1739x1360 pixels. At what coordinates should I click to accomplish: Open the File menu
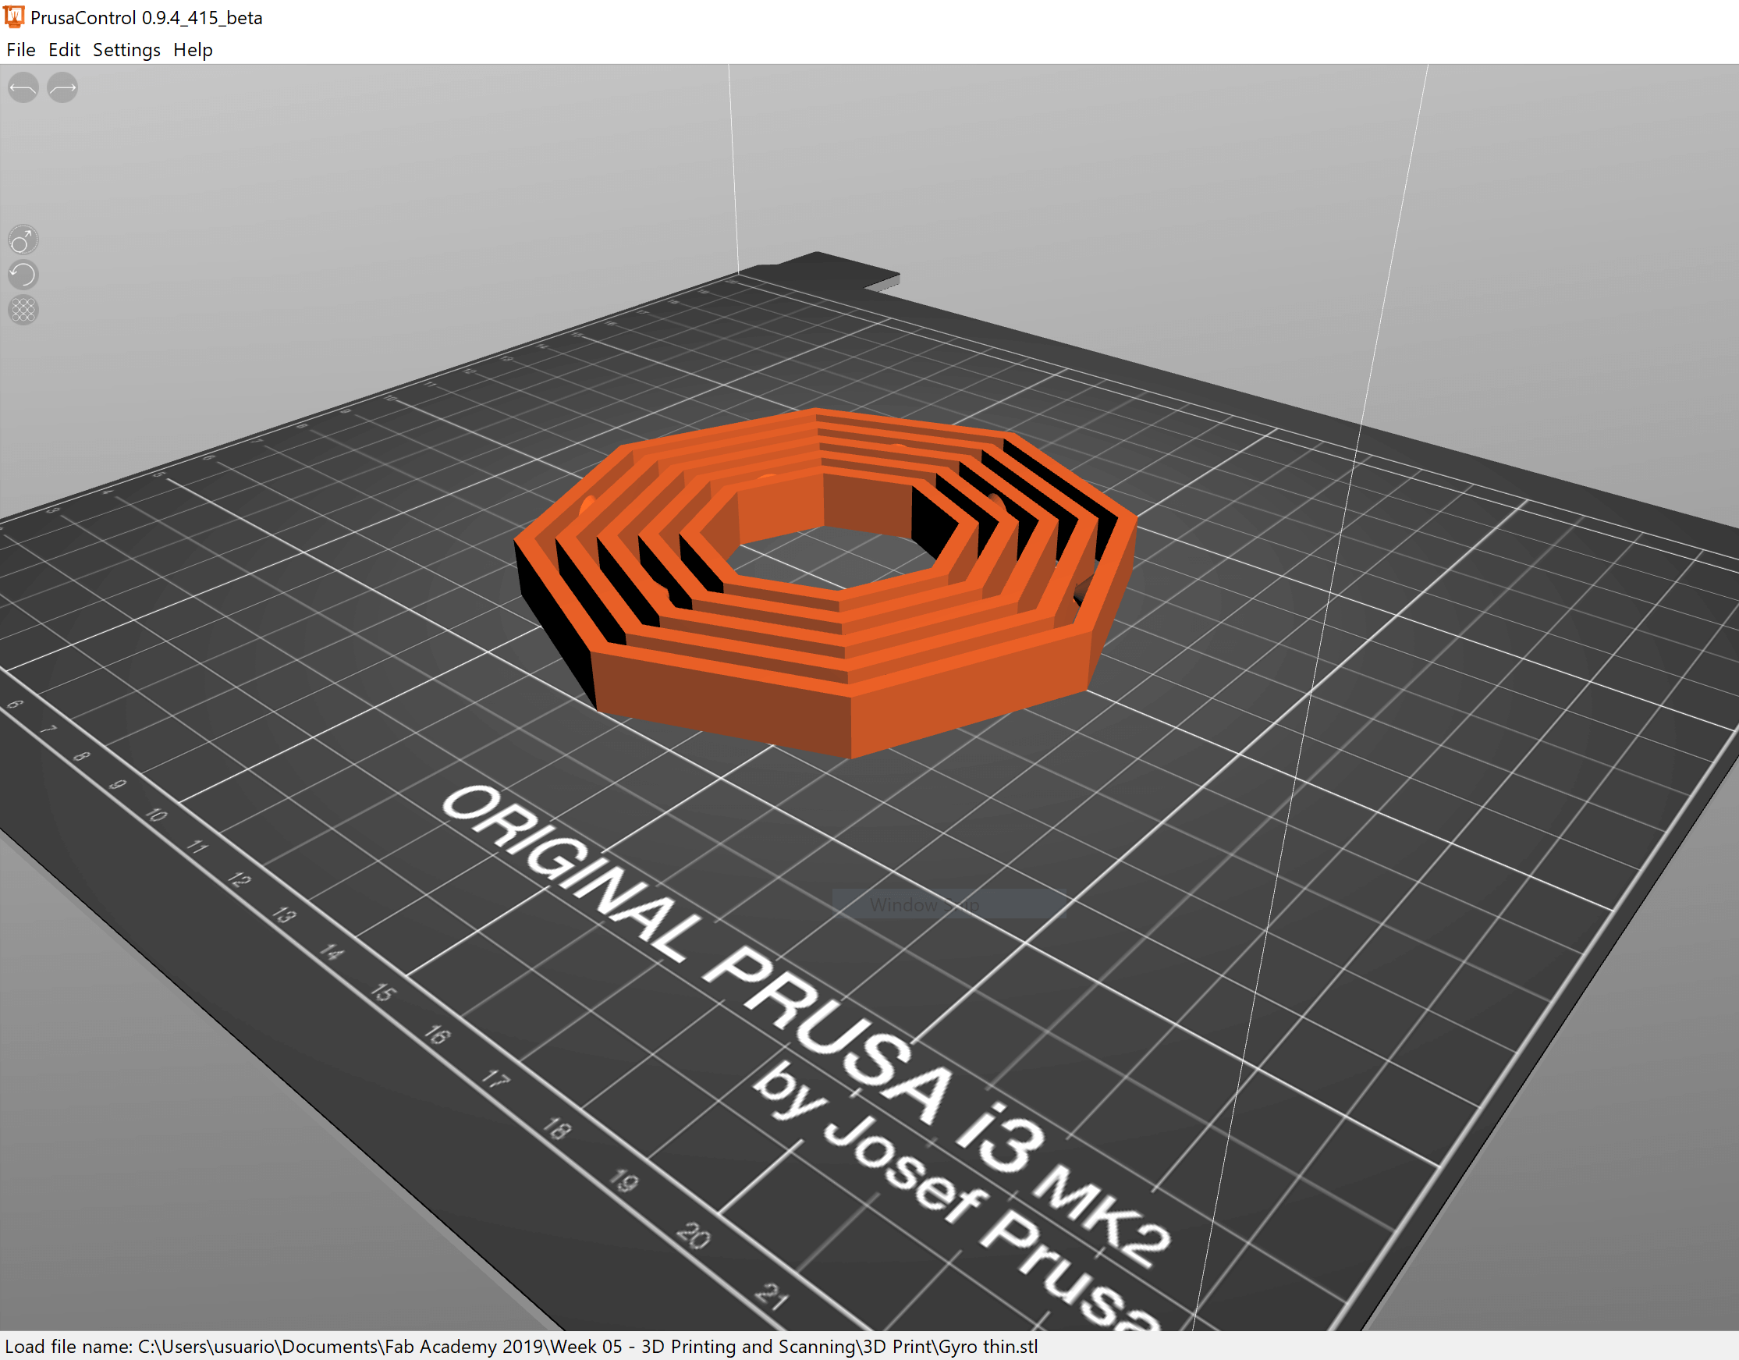[21, 50]
